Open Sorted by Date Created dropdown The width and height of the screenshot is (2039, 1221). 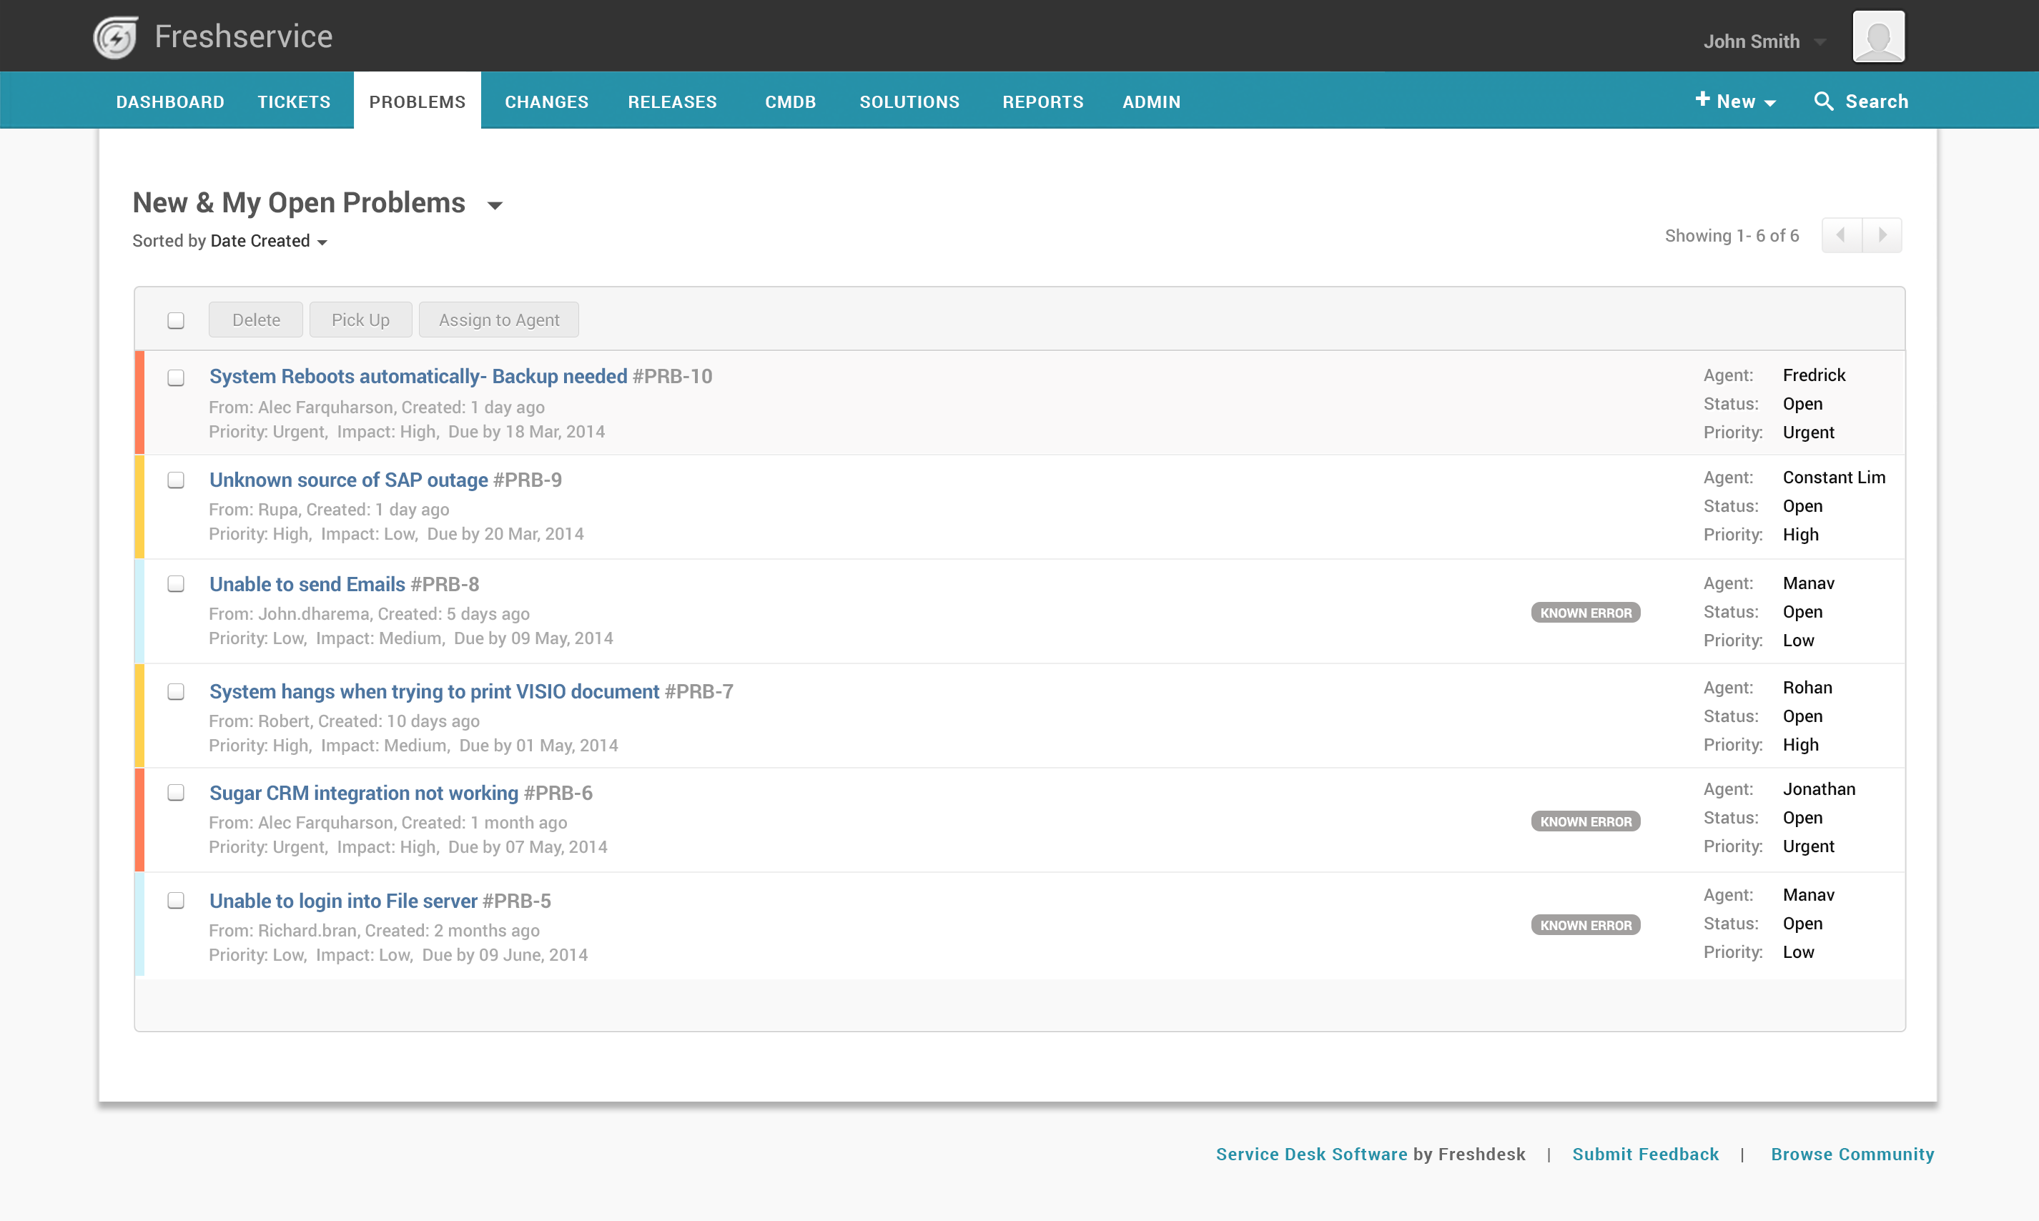[x=322, y=242]
